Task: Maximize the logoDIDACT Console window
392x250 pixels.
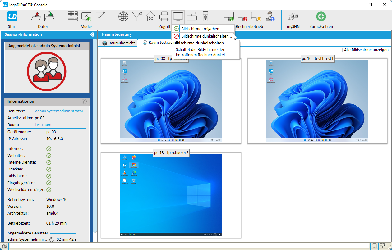Action: click(370, 5)
